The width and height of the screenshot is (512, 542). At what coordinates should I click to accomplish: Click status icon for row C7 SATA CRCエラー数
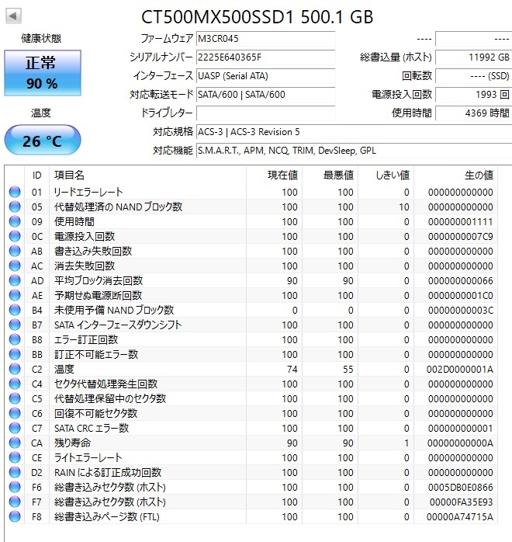tap(15, 428)
